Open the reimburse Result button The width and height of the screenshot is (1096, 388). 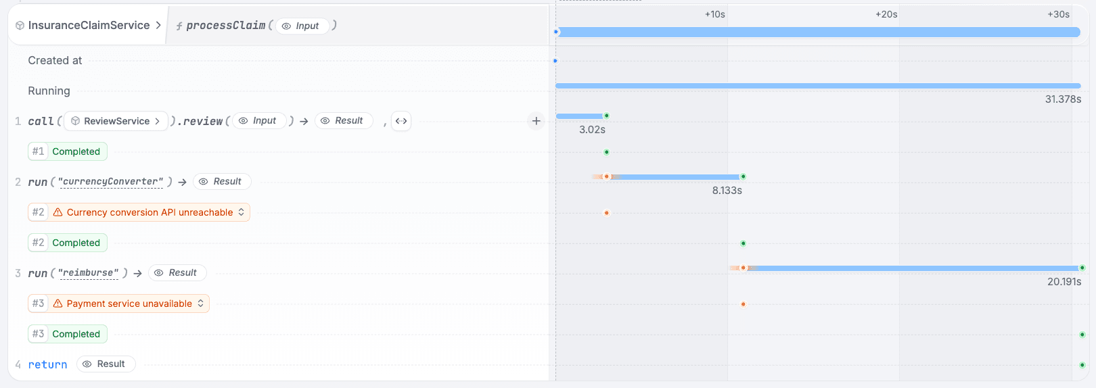click(x=177, y=273)
